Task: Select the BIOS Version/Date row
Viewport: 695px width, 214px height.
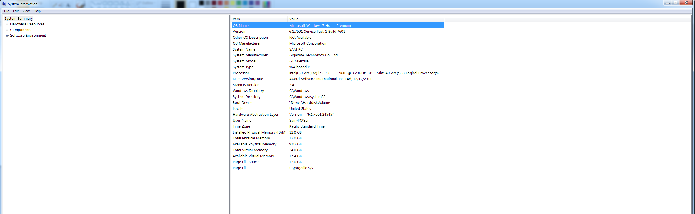Action: (x=248, y=79)
